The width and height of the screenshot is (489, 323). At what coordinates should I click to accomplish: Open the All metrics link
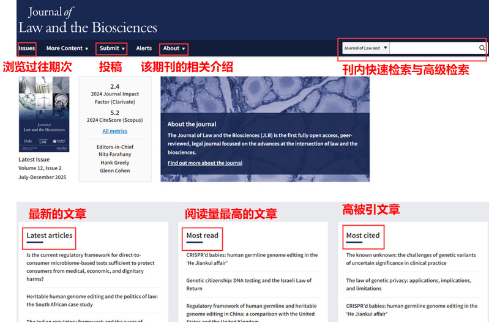coord(115,131)
